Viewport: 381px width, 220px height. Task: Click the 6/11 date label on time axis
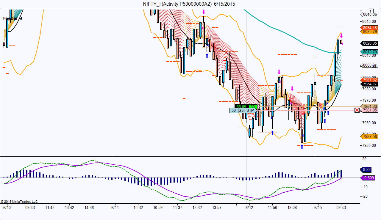point(115,208)
